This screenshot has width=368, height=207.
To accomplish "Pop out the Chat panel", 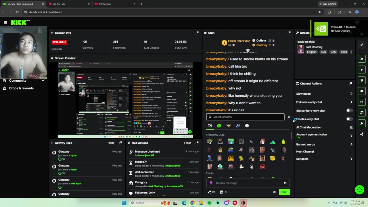I will pos(289,33).
